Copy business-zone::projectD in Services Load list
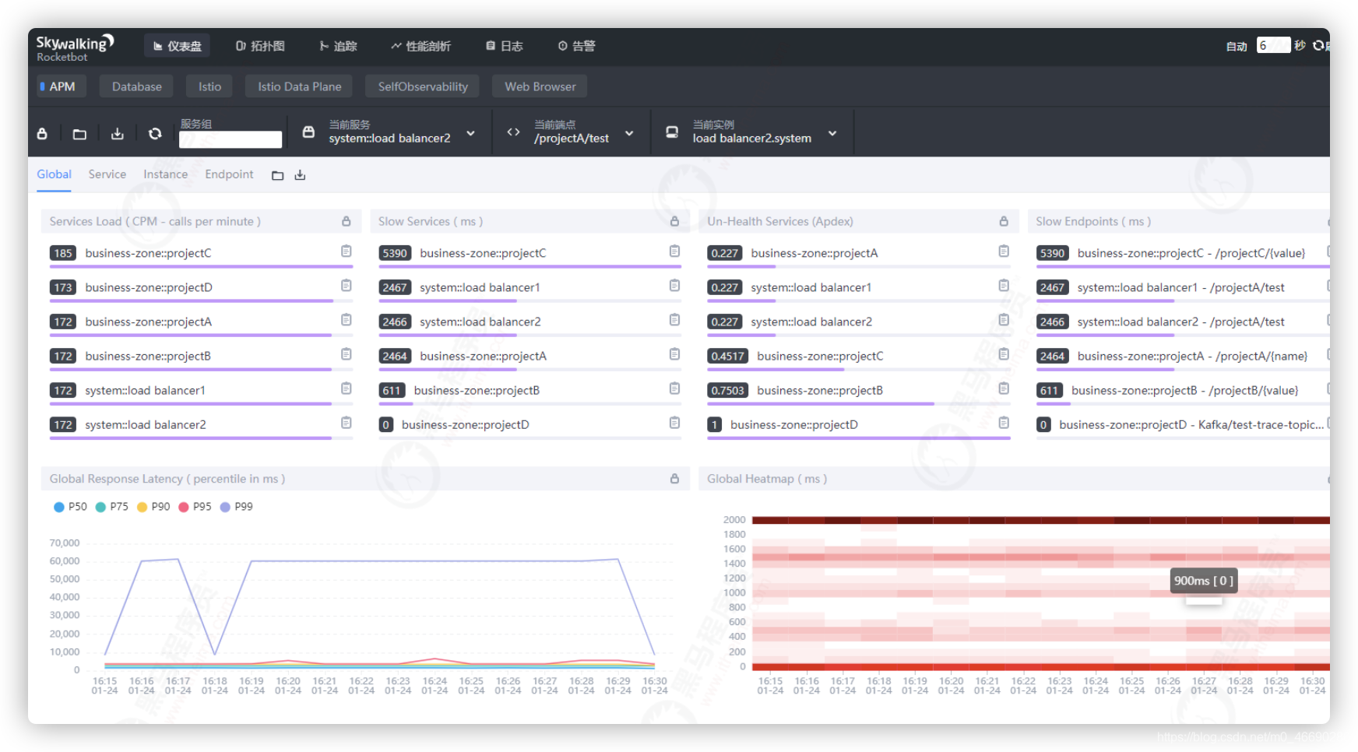Image resolution: width=1358 pixels, height=752 pixels. [346, 286]
